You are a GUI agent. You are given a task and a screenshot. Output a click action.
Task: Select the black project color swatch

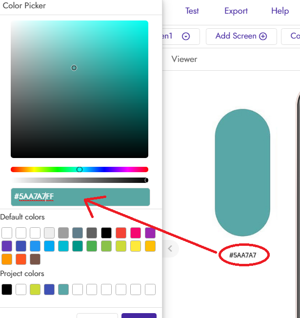pyautogui.click(x=7, y=289)
